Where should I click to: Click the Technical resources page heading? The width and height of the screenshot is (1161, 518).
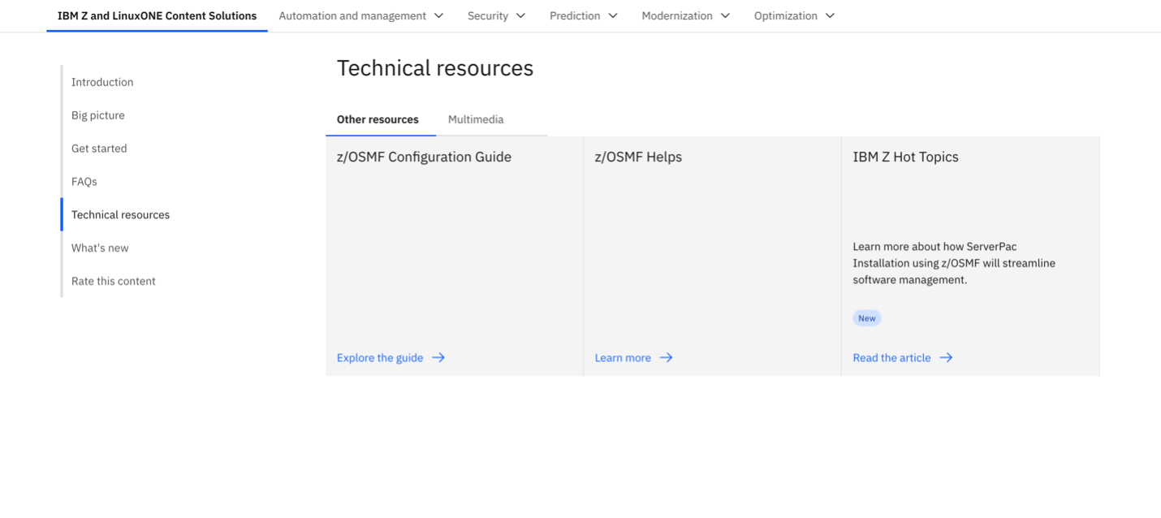click(435, 68)
